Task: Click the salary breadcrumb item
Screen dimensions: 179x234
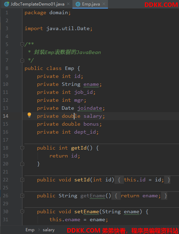Action: 49,230
